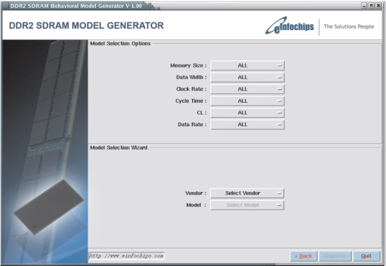The height and width of the screenshot is (266, 386).
Task: Open the CL dropdown
Action: click(x=247, y=113)
